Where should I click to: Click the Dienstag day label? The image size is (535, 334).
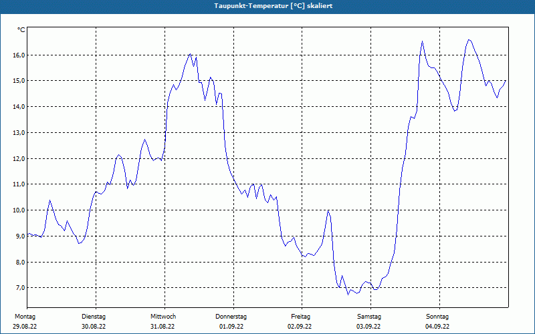click(x=94, y=317)
